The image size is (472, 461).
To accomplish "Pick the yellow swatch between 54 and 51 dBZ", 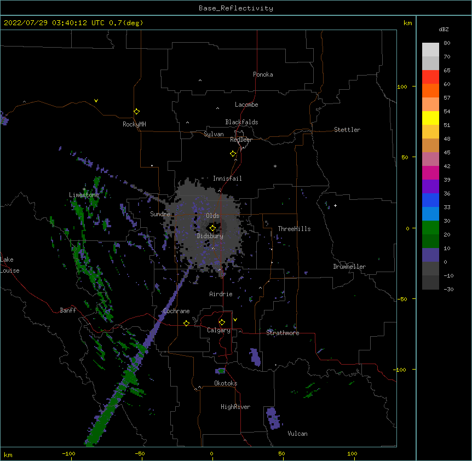I will tap(430, 118).
